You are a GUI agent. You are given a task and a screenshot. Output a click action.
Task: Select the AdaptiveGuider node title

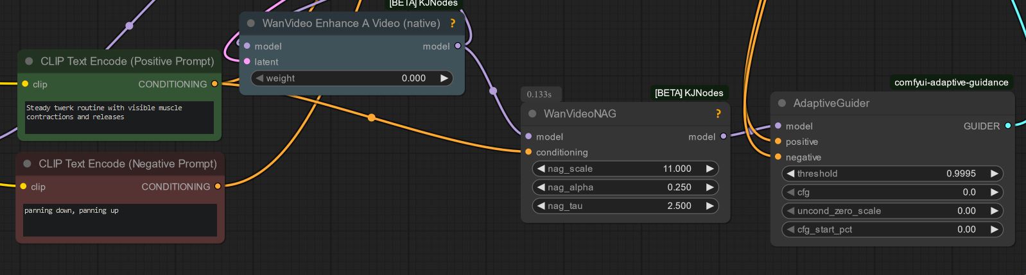point(831,103)
